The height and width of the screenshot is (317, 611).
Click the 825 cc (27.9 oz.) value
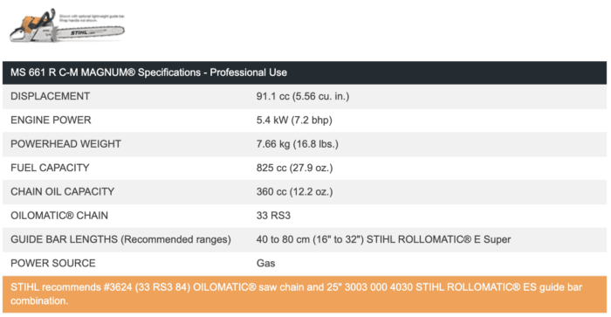[295, 168]
